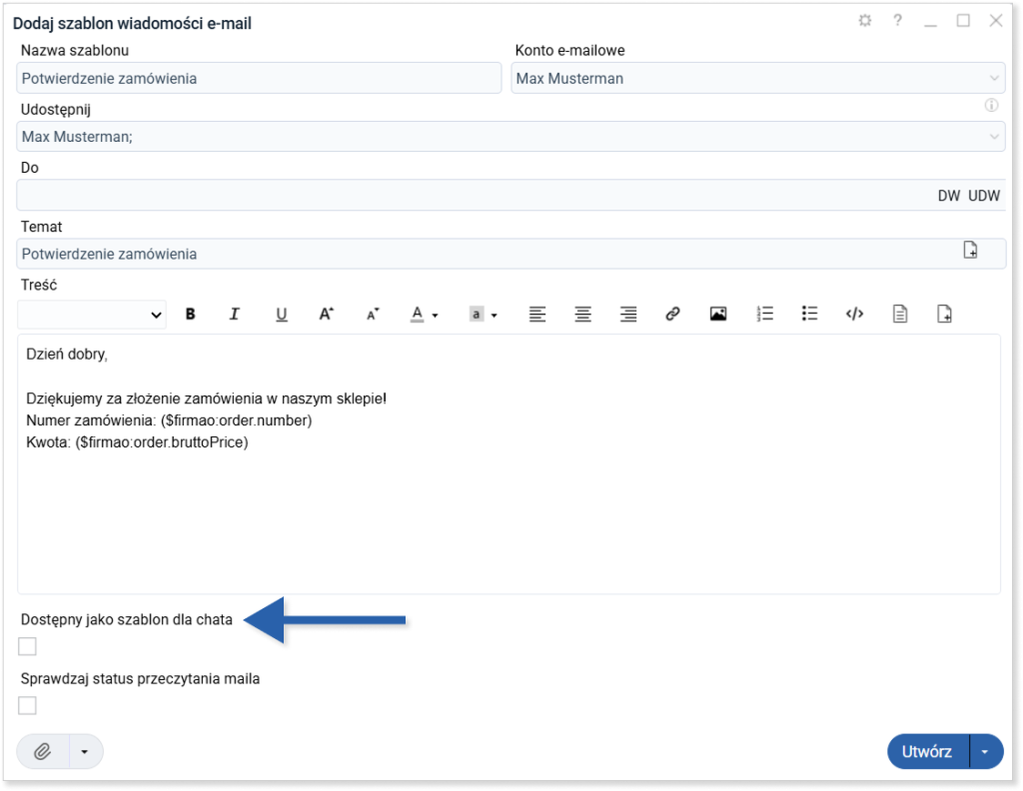Insert an image into the message
Image resolution: width=1023 pixels, height=791 pixels.
pyautogui.click(x=718, y=315)
